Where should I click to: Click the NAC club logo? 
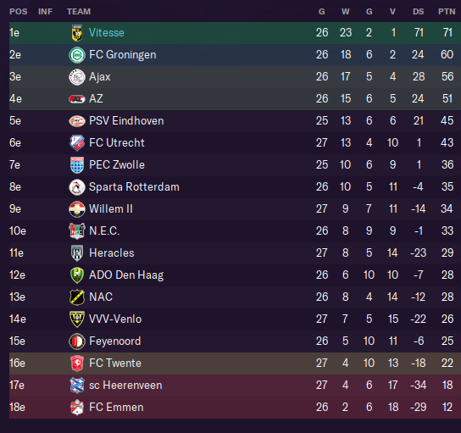[77, 297]
